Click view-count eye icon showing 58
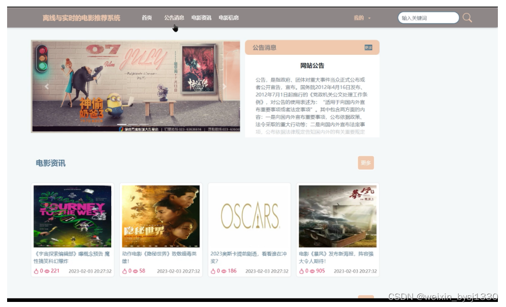The width and height of the screenshot is (506, 307). 136,271
